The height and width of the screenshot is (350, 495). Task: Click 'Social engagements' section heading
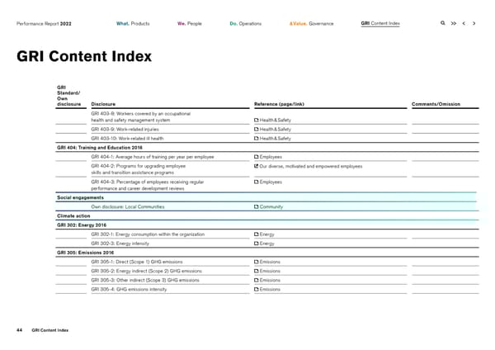80,197
